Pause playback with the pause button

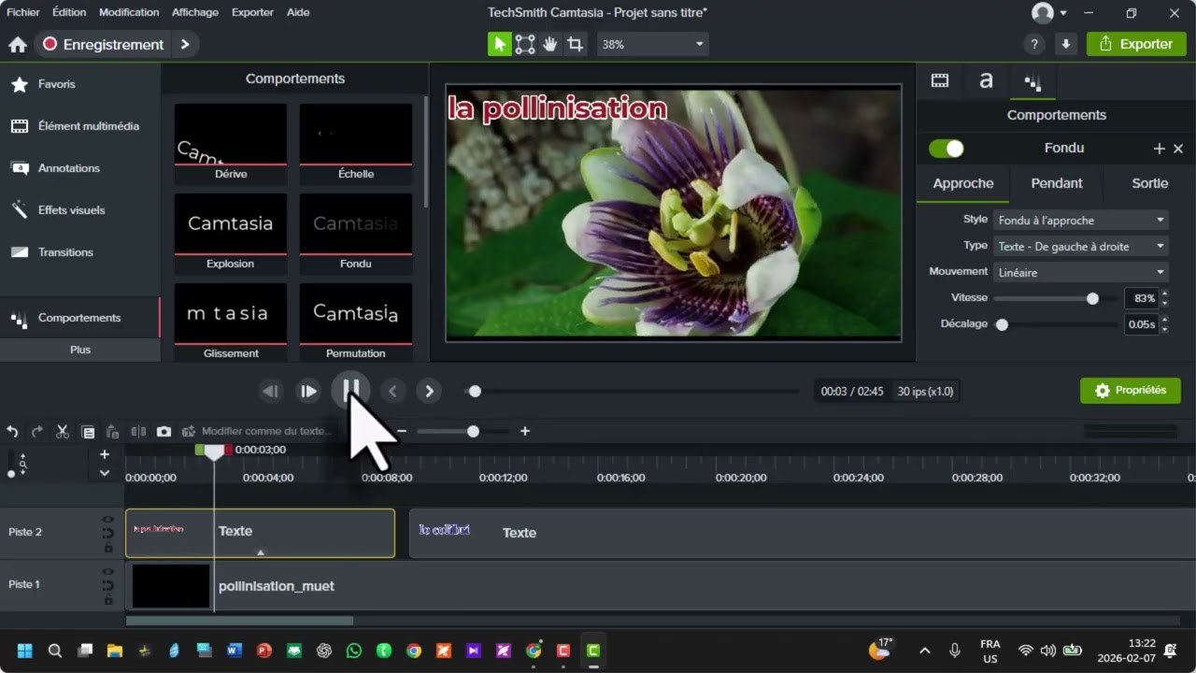pos(350,390)
